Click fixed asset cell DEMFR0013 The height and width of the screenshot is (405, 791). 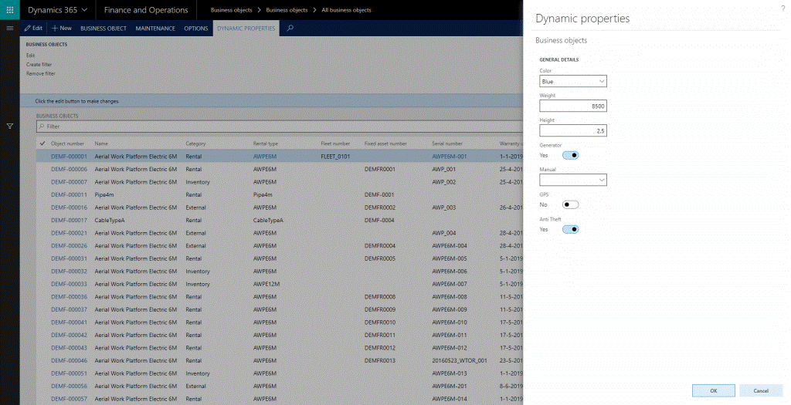pos(380,361)
